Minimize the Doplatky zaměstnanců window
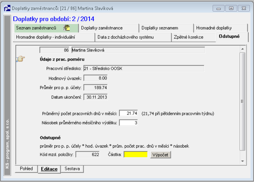 pos(219,8)
